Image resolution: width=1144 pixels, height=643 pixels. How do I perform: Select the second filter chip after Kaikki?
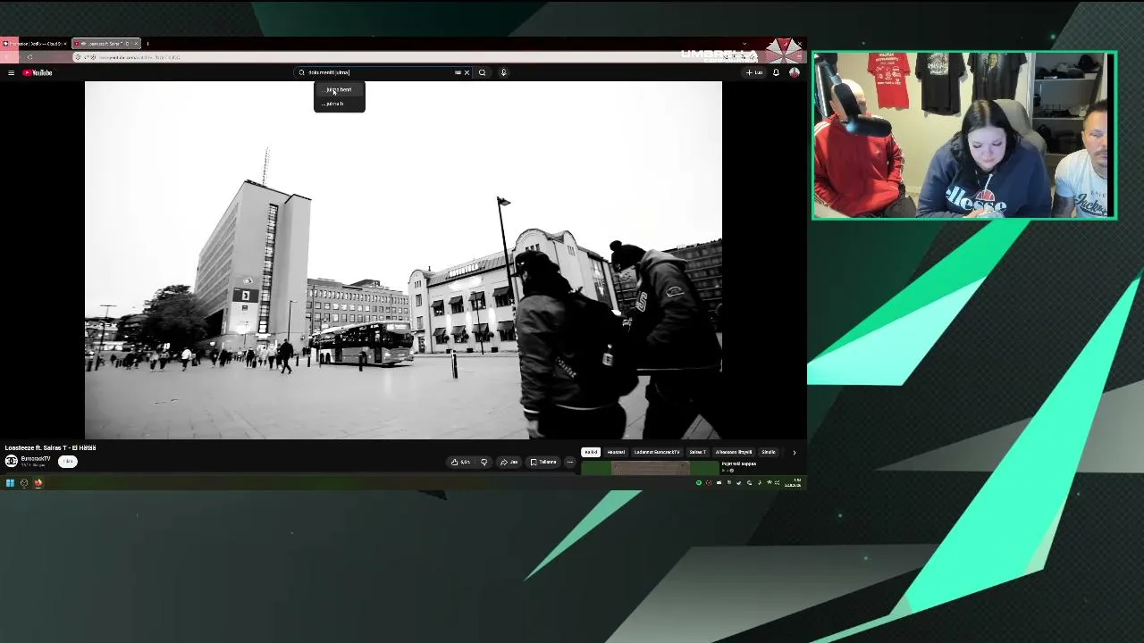[x=616, y=452]
